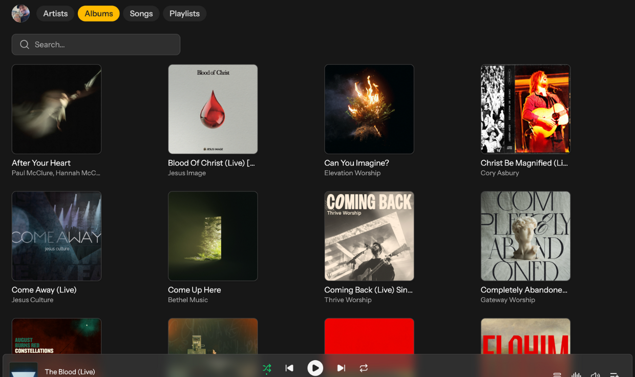Image resolution: width=635 pixels, height=377 pixels.
Task: Skip to the previous track
Action: [289, 368]
